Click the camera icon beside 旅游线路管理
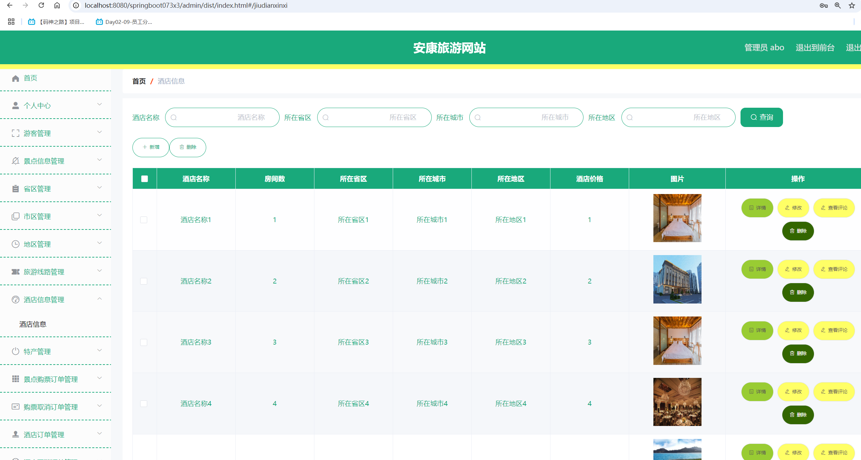The height and width of the screenshot is (460, 861). point(15,272)
